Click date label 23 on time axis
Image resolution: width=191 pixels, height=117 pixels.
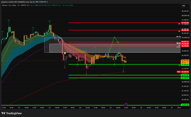coord(49,108)
